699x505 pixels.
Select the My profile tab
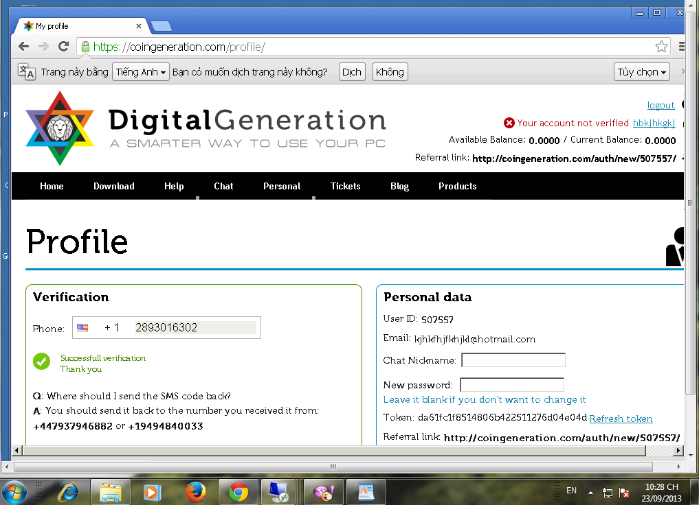coord(82,26)
